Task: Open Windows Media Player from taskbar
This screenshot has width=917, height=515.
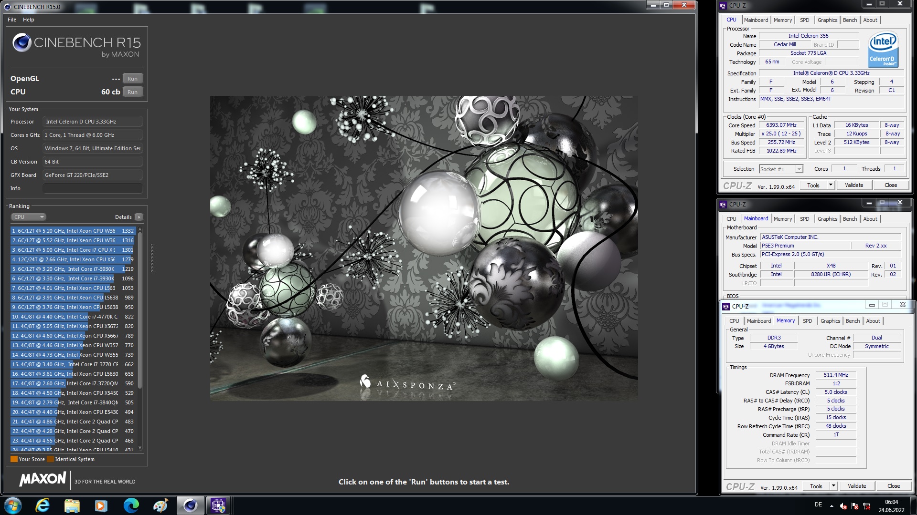Action: 101,505
